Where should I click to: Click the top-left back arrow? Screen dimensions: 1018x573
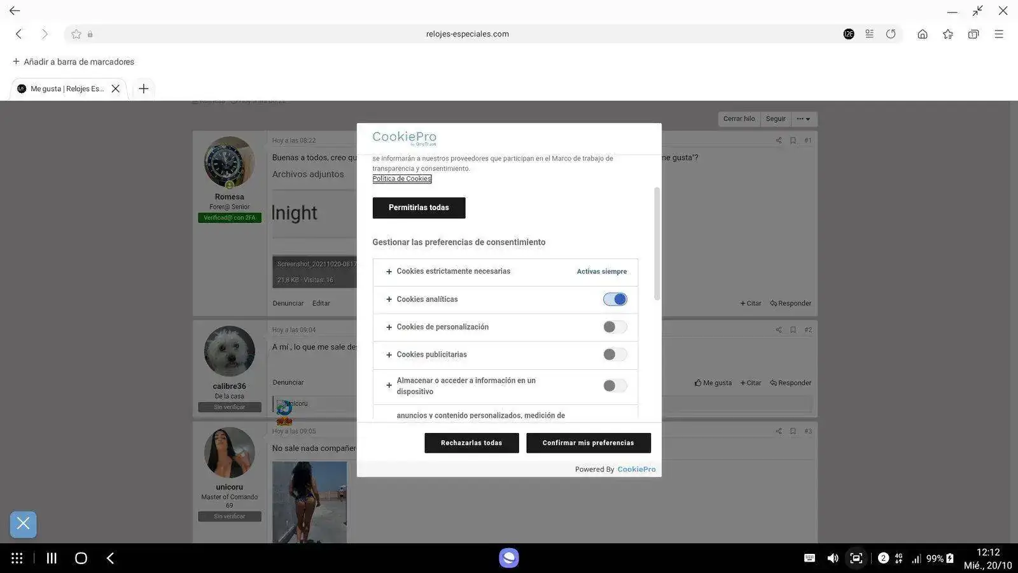pos(14,10)
